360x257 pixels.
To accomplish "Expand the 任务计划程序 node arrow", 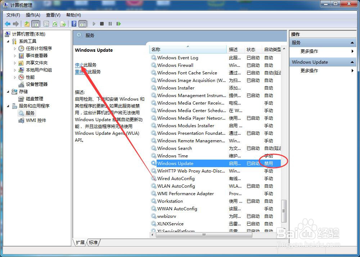I will [15, 49].
